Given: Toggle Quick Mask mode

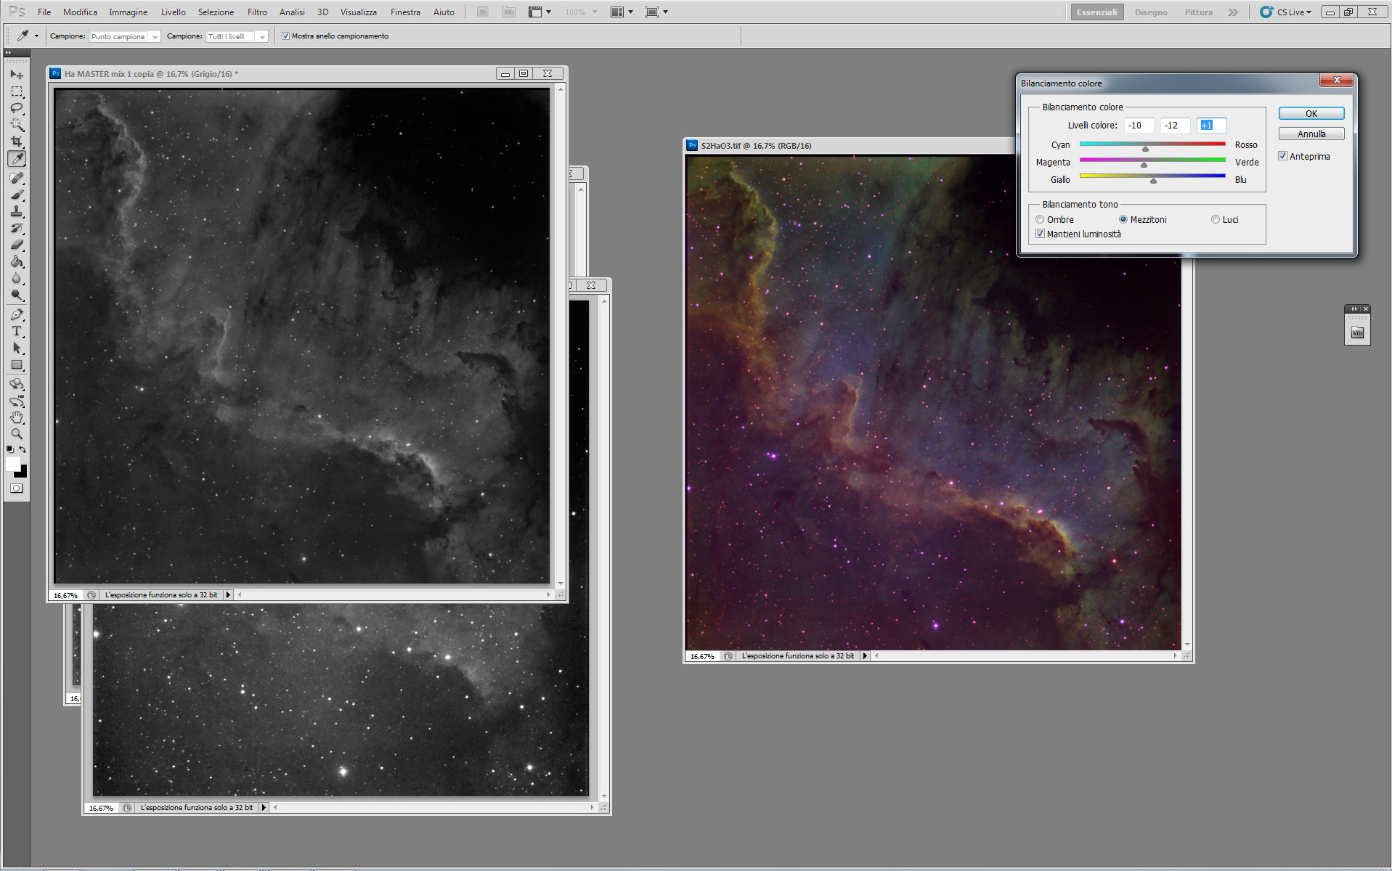Looking at the screenshot, I should tap(16, 488).
